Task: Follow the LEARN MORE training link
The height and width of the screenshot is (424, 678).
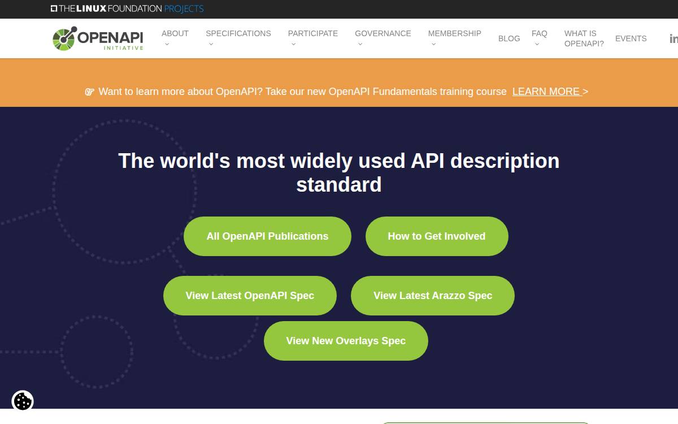Action: [x=547, y=92]
